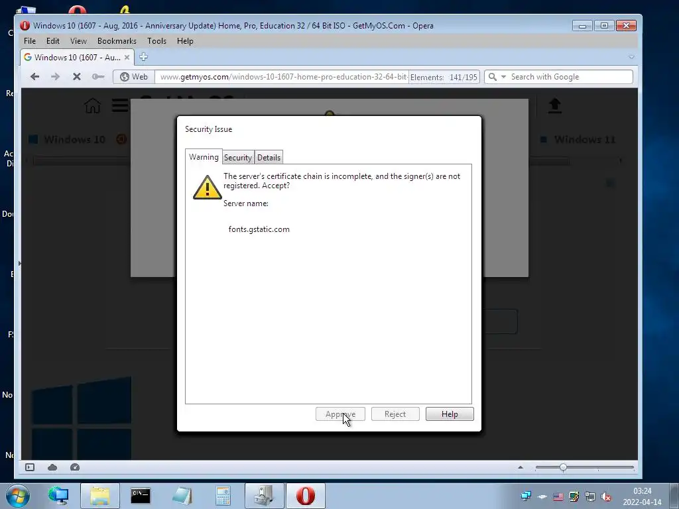
Task: Open the File menu
Action: 30,40
